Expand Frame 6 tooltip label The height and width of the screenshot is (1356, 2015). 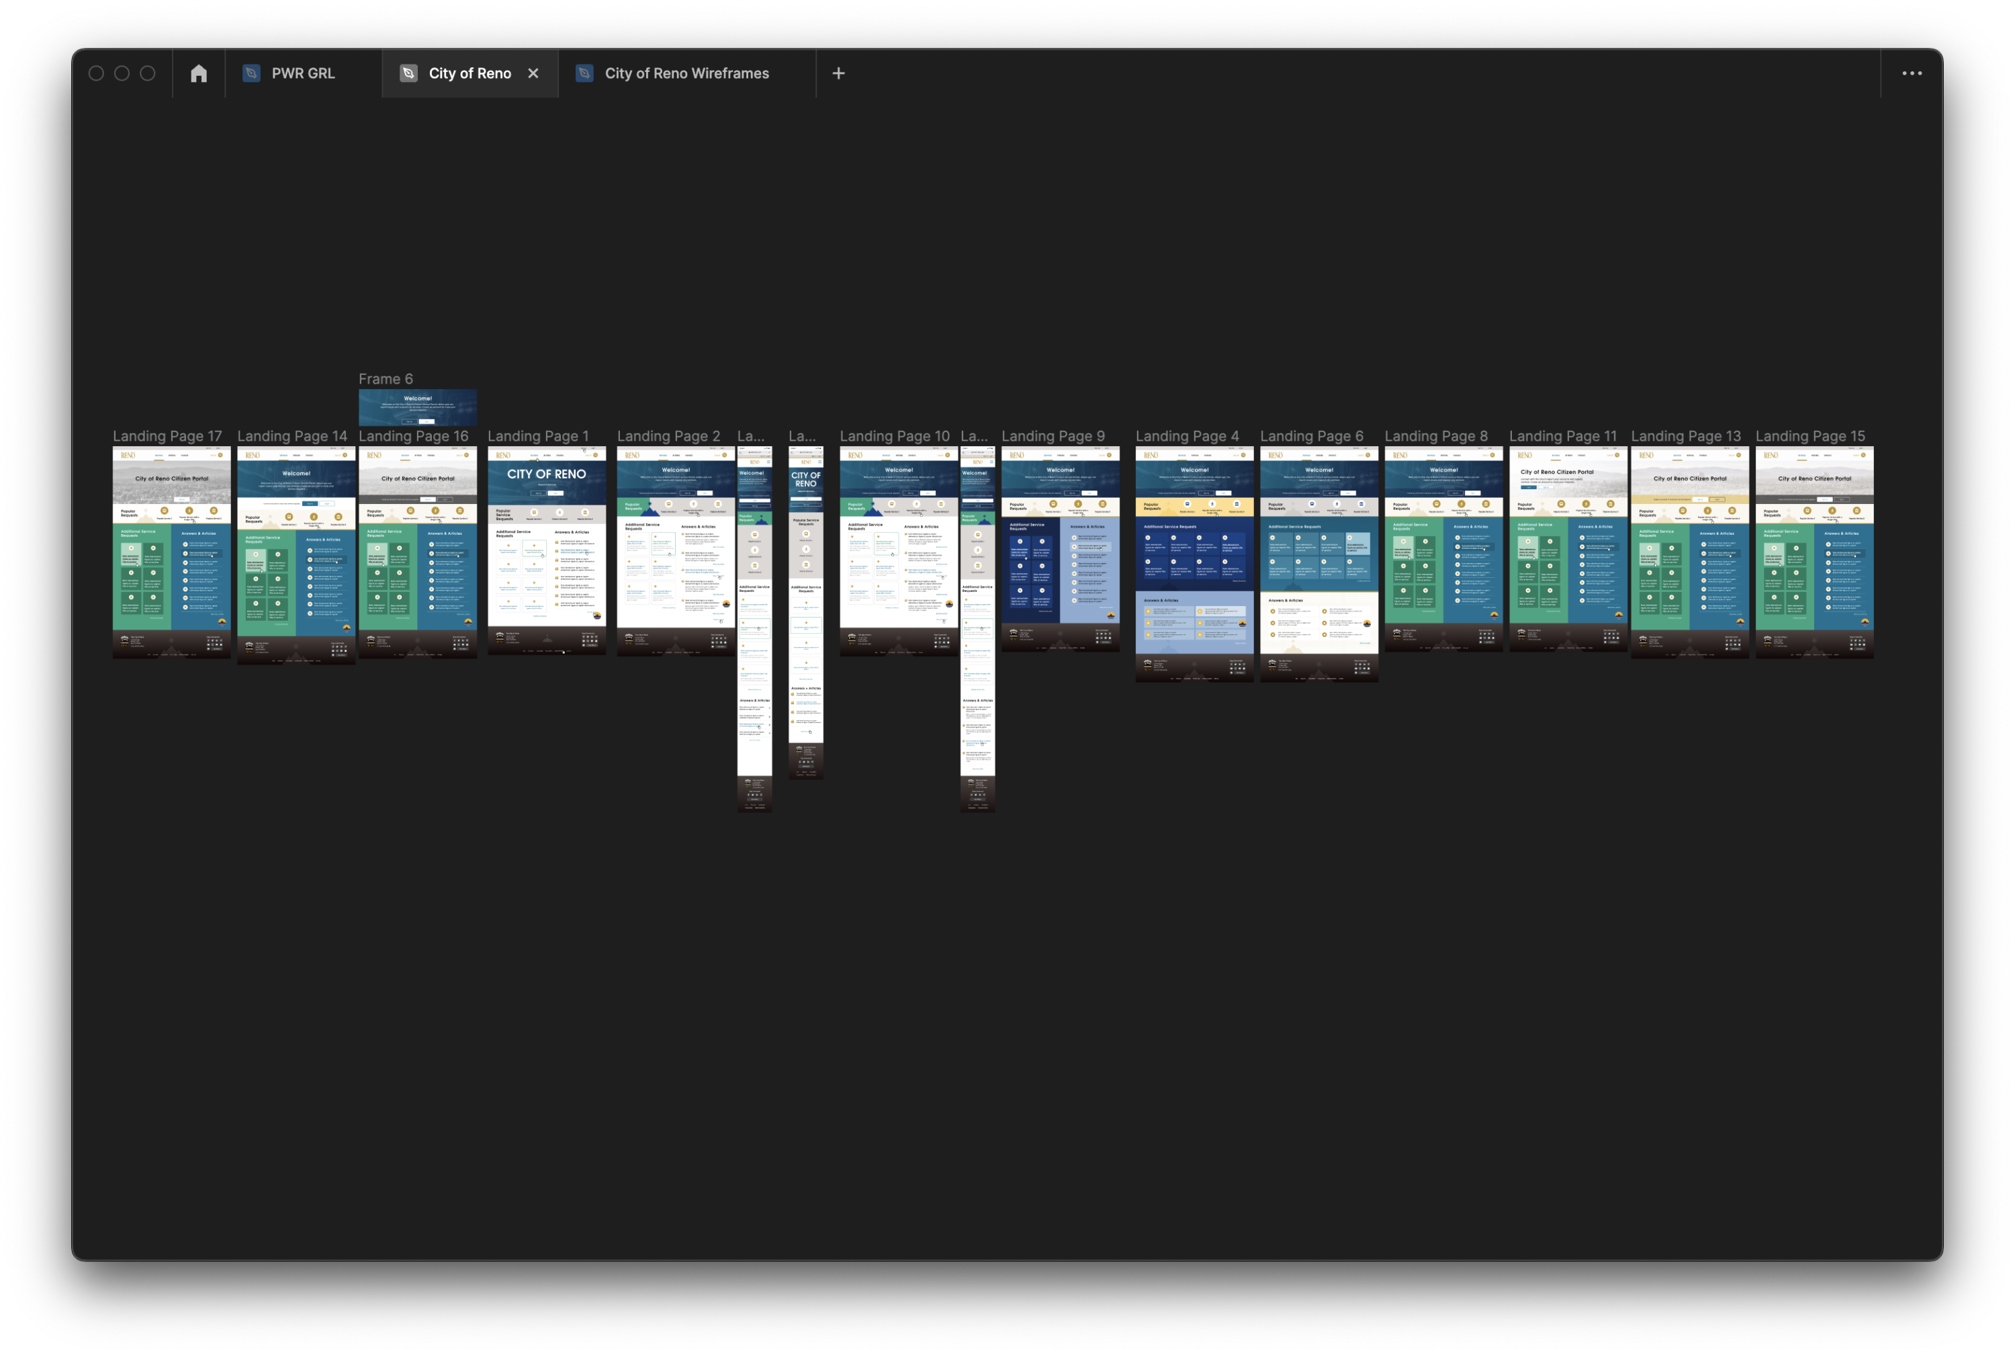coord(386,377)
